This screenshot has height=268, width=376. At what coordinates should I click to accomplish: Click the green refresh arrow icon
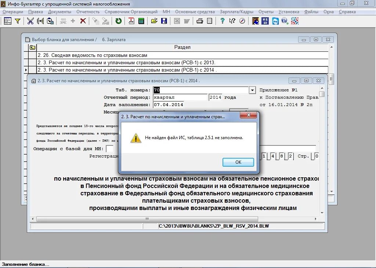pyautogui.click(x=119, y=21)
